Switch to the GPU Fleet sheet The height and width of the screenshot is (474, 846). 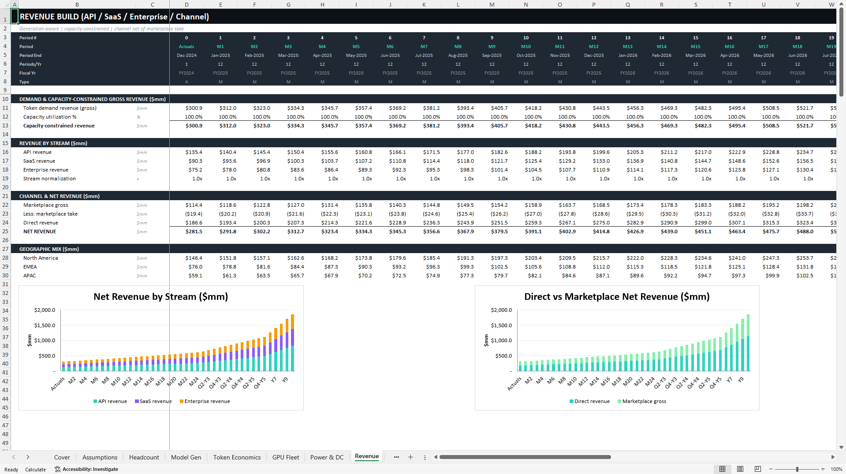[x=286, y=457]
